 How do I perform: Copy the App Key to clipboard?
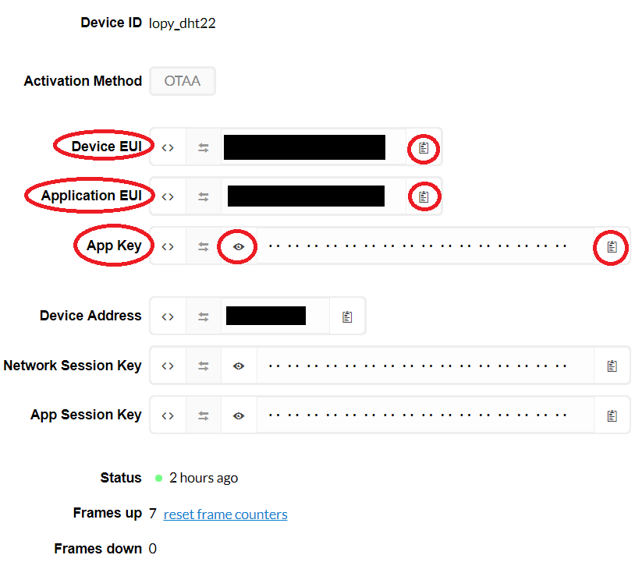point(612,246)
